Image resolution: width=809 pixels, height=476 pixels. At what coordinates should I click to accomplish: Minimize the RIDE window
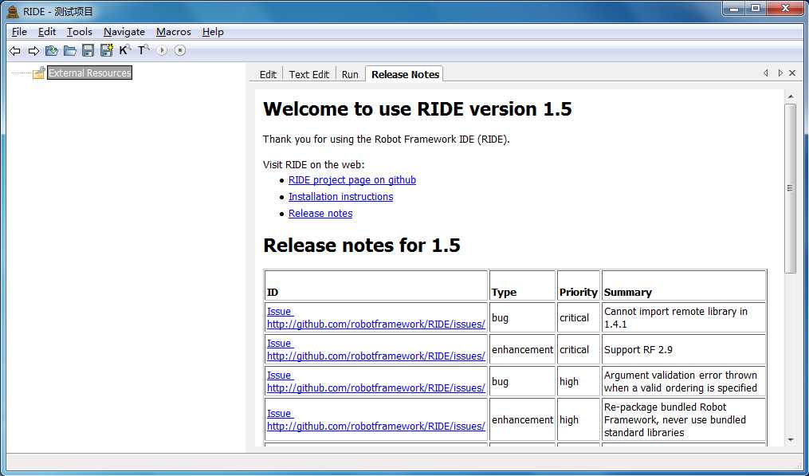click(x=734, y=9)
